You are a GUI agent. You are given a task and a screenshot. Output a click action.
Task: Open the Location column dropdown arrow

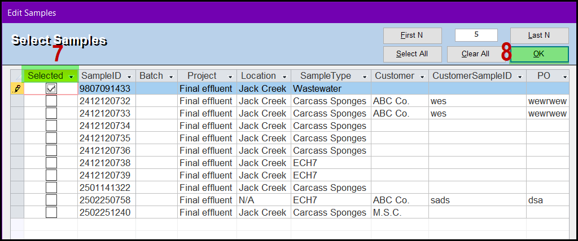284,77
